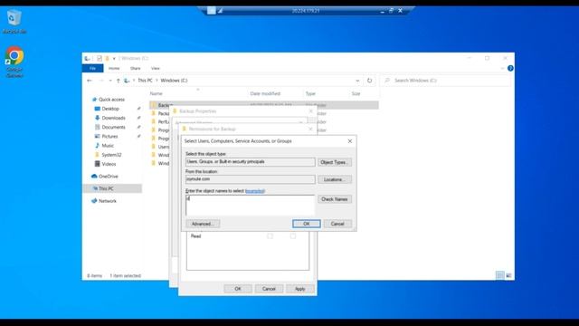This screenshot has height=326, width=579.
Task: Click the Network icon in navigation pane
Action: 94,201
